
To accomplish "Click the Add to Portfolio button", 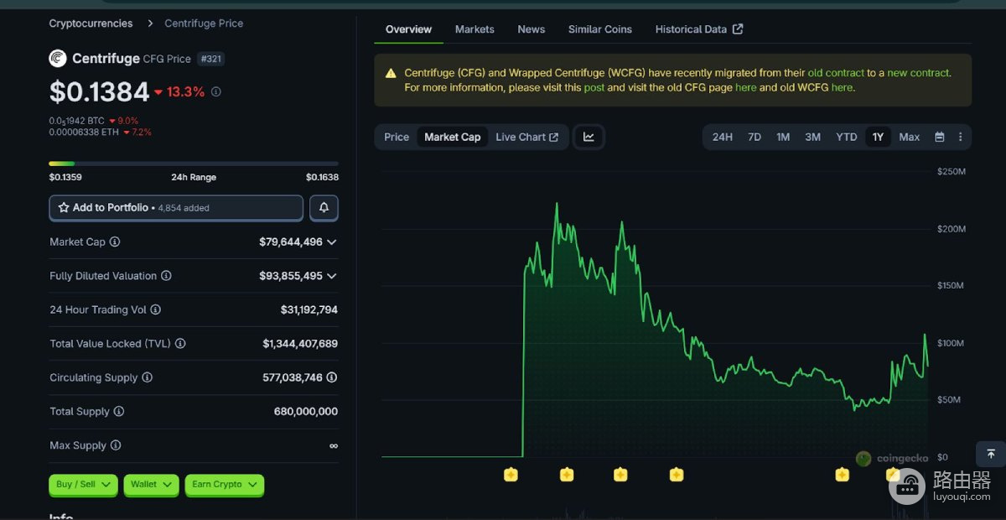I will (x=176, y=207).
